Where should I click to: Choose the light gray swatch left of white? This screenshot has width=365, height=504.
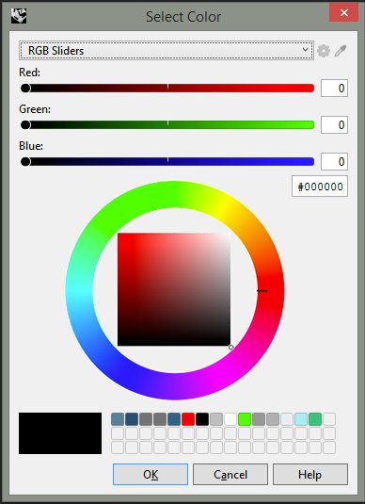[216, 419]
